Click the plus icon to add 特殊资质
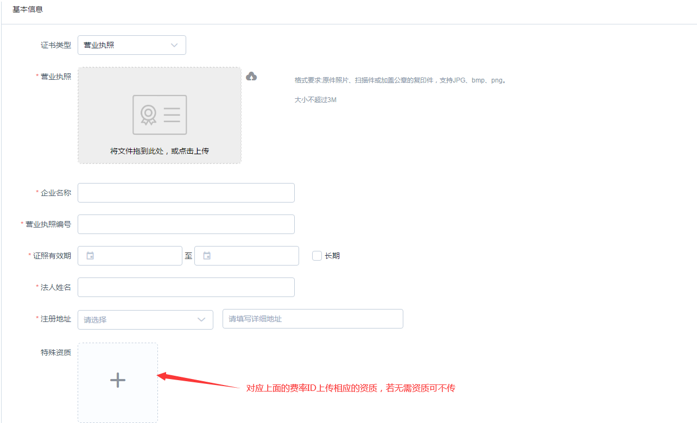697x423 pixels. click(118, 381)
